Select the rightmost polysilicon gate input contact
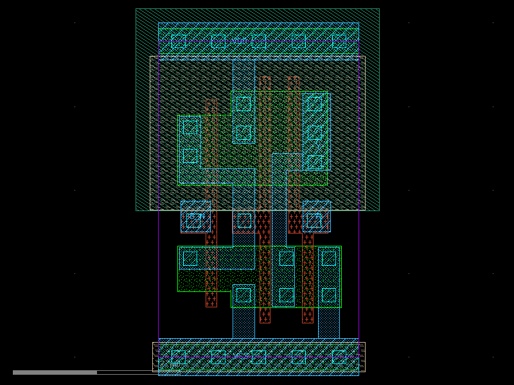The height and width of the screenshot is (385, 514). click(x=314, y=221)
